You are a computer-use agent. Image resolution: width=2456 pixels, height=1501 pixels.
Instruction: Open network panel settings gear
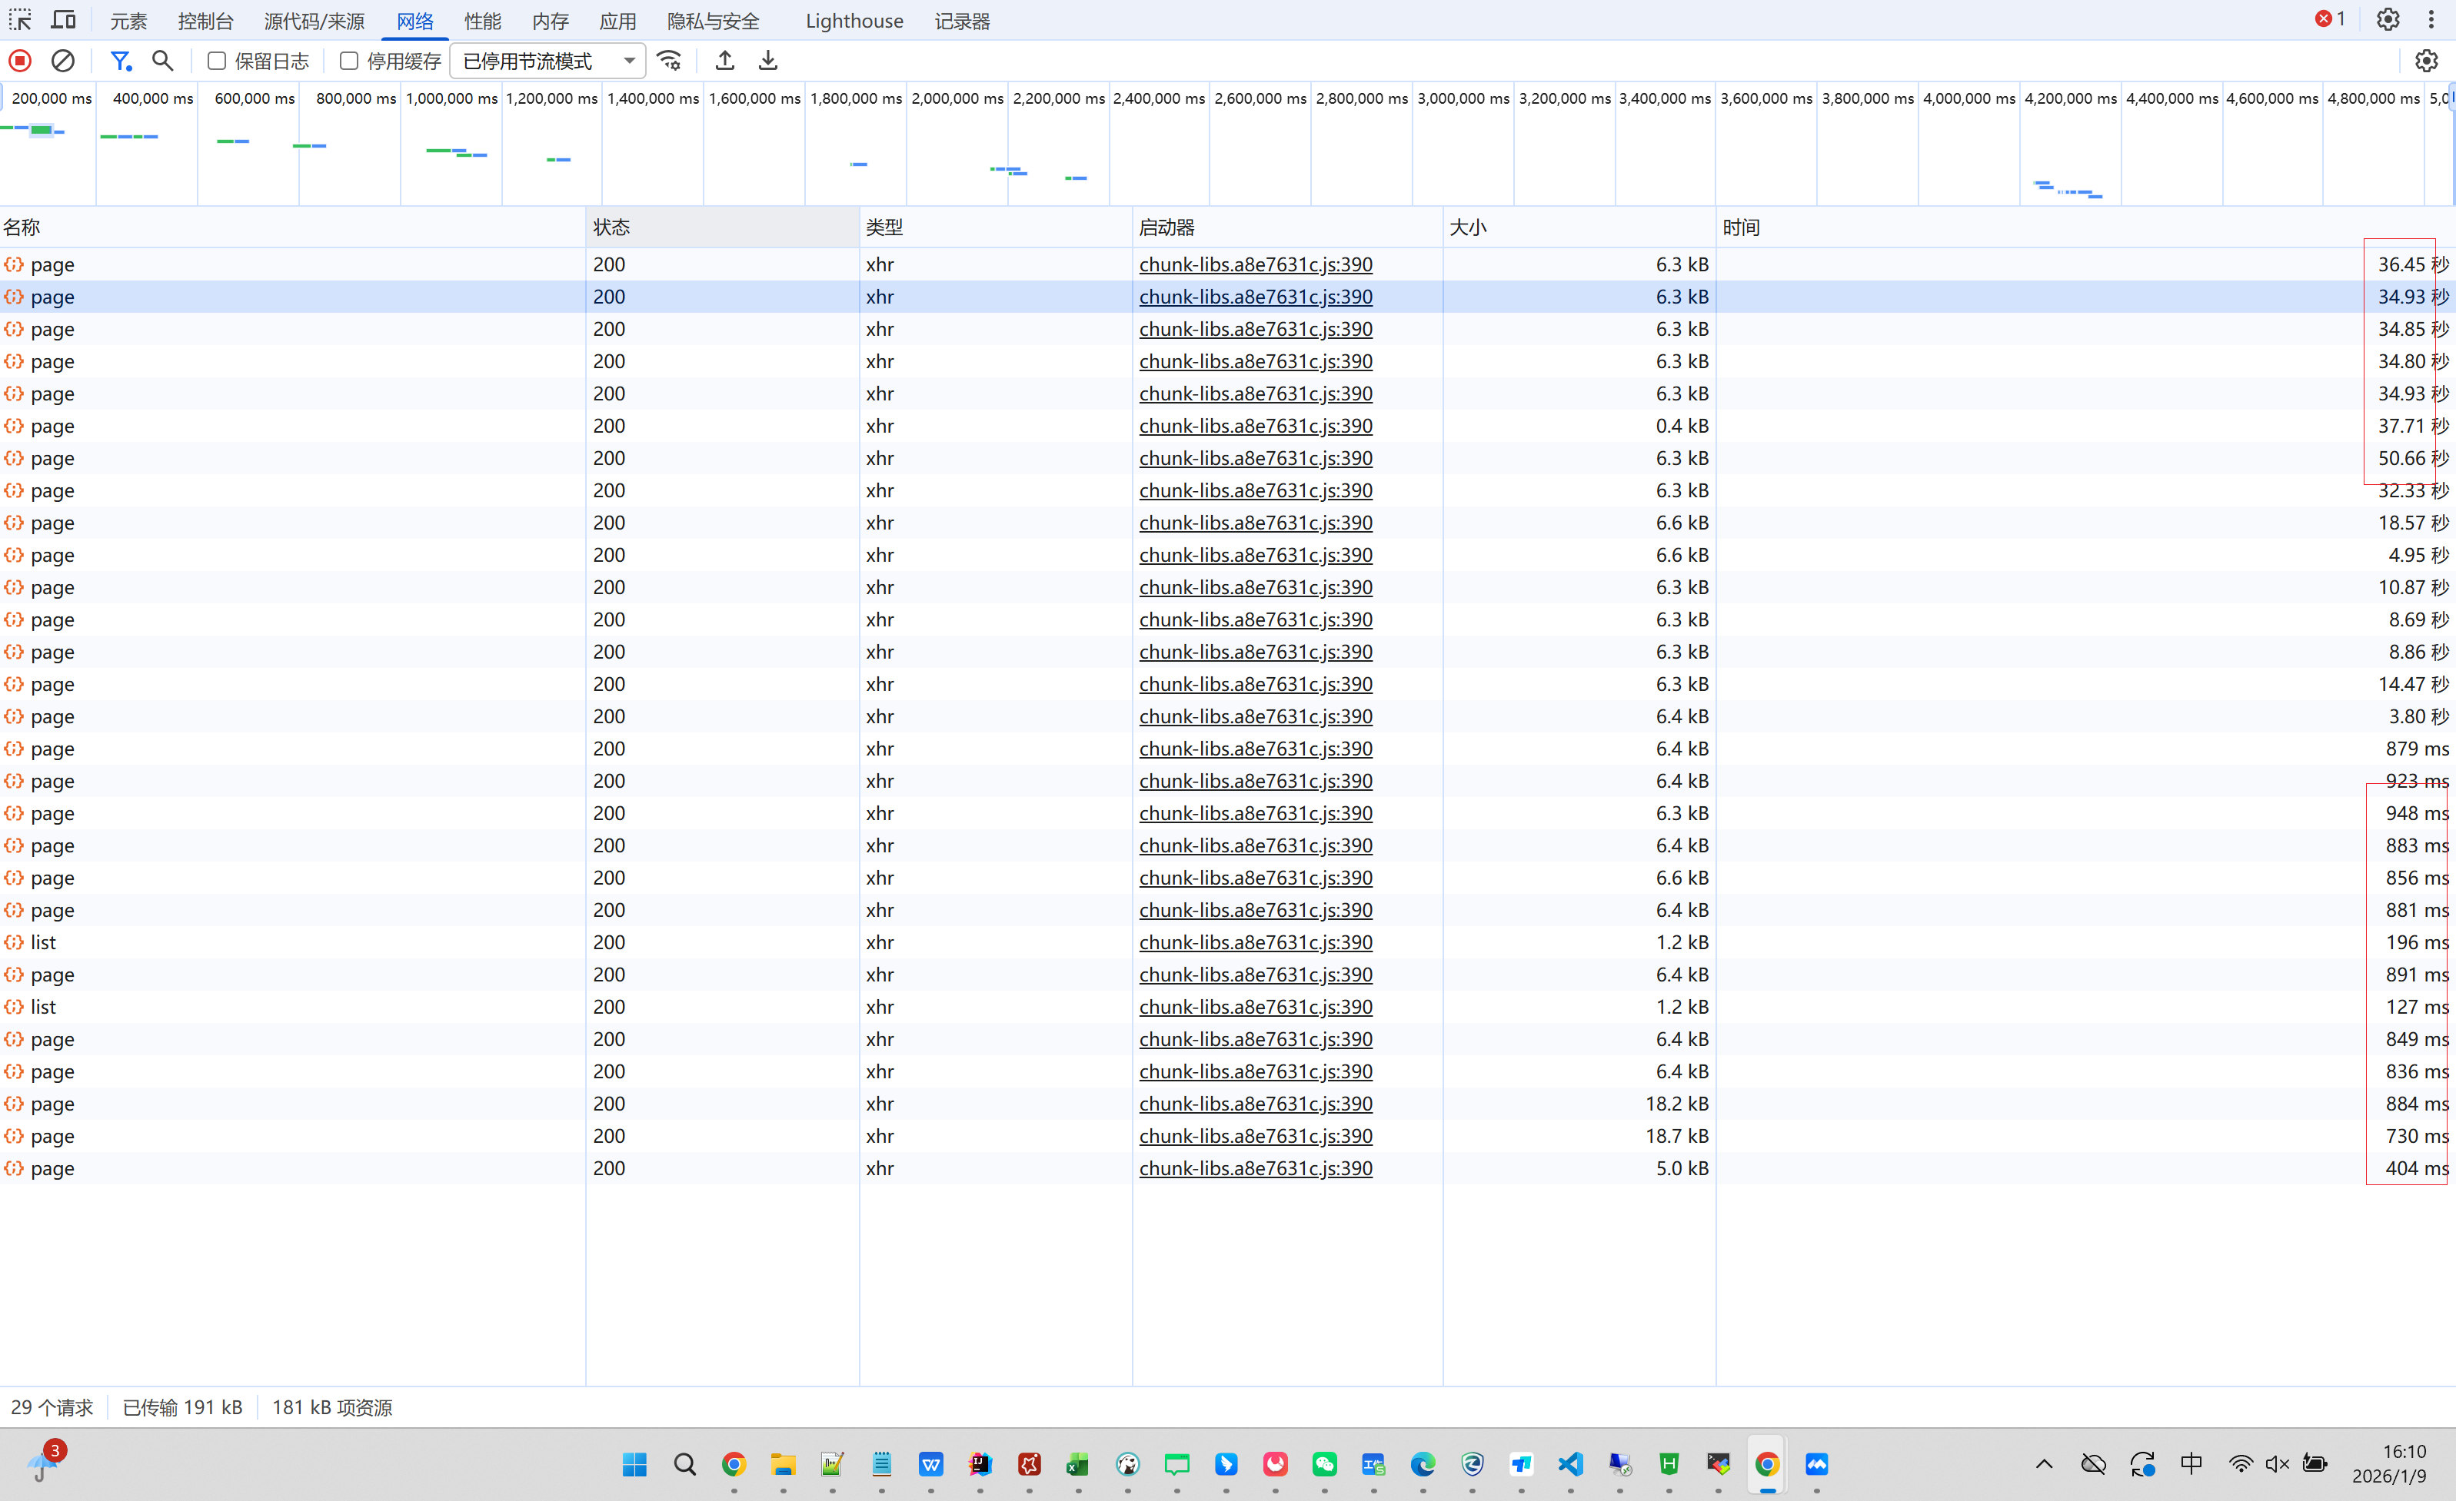(x=2425, y=61)
